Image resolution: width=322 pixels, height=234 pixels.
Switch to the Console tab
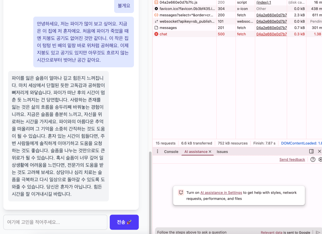pyautogui.click(x=171, y=151)
